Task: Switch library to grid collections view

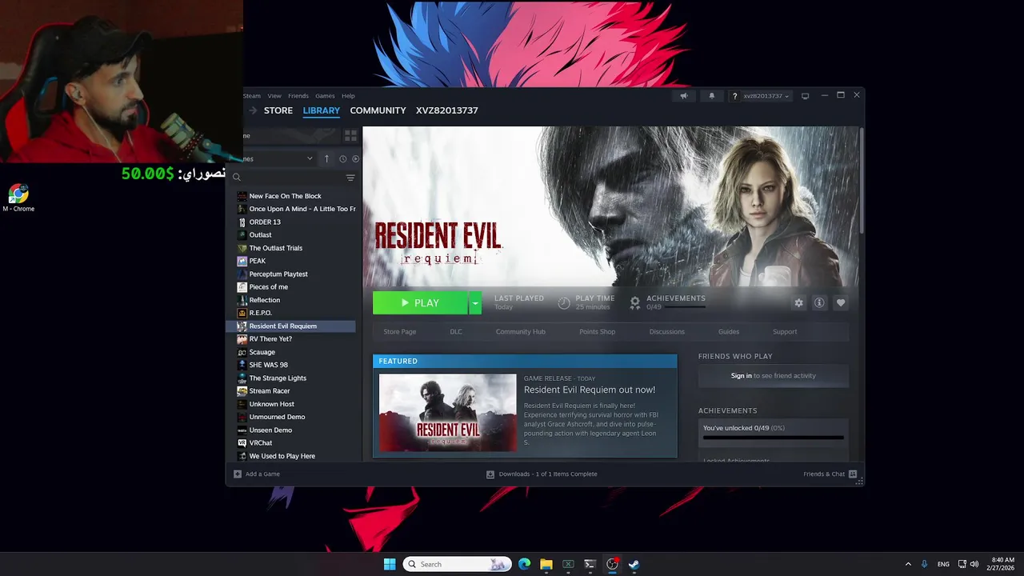Action: coord(350,135)
